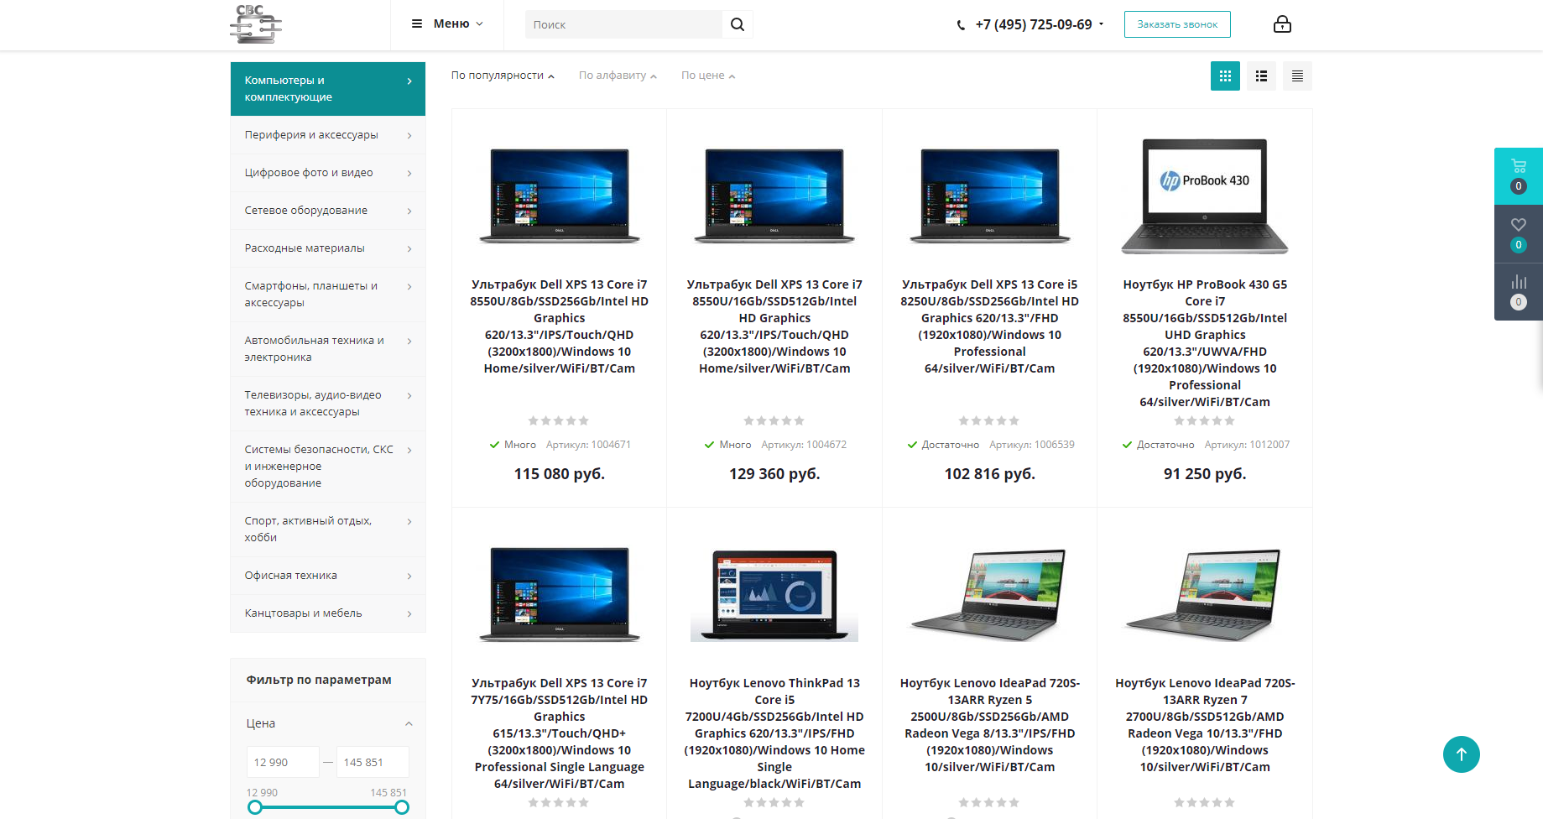Sort products По цене

click(x=708, y=76)
